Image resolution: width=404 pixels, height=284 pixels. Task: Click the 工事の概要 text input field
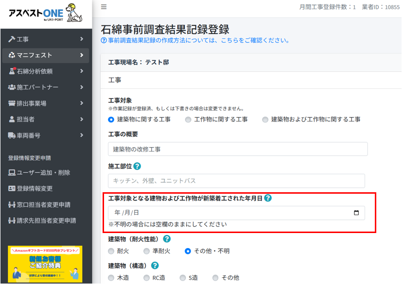(x=237, y=149)
